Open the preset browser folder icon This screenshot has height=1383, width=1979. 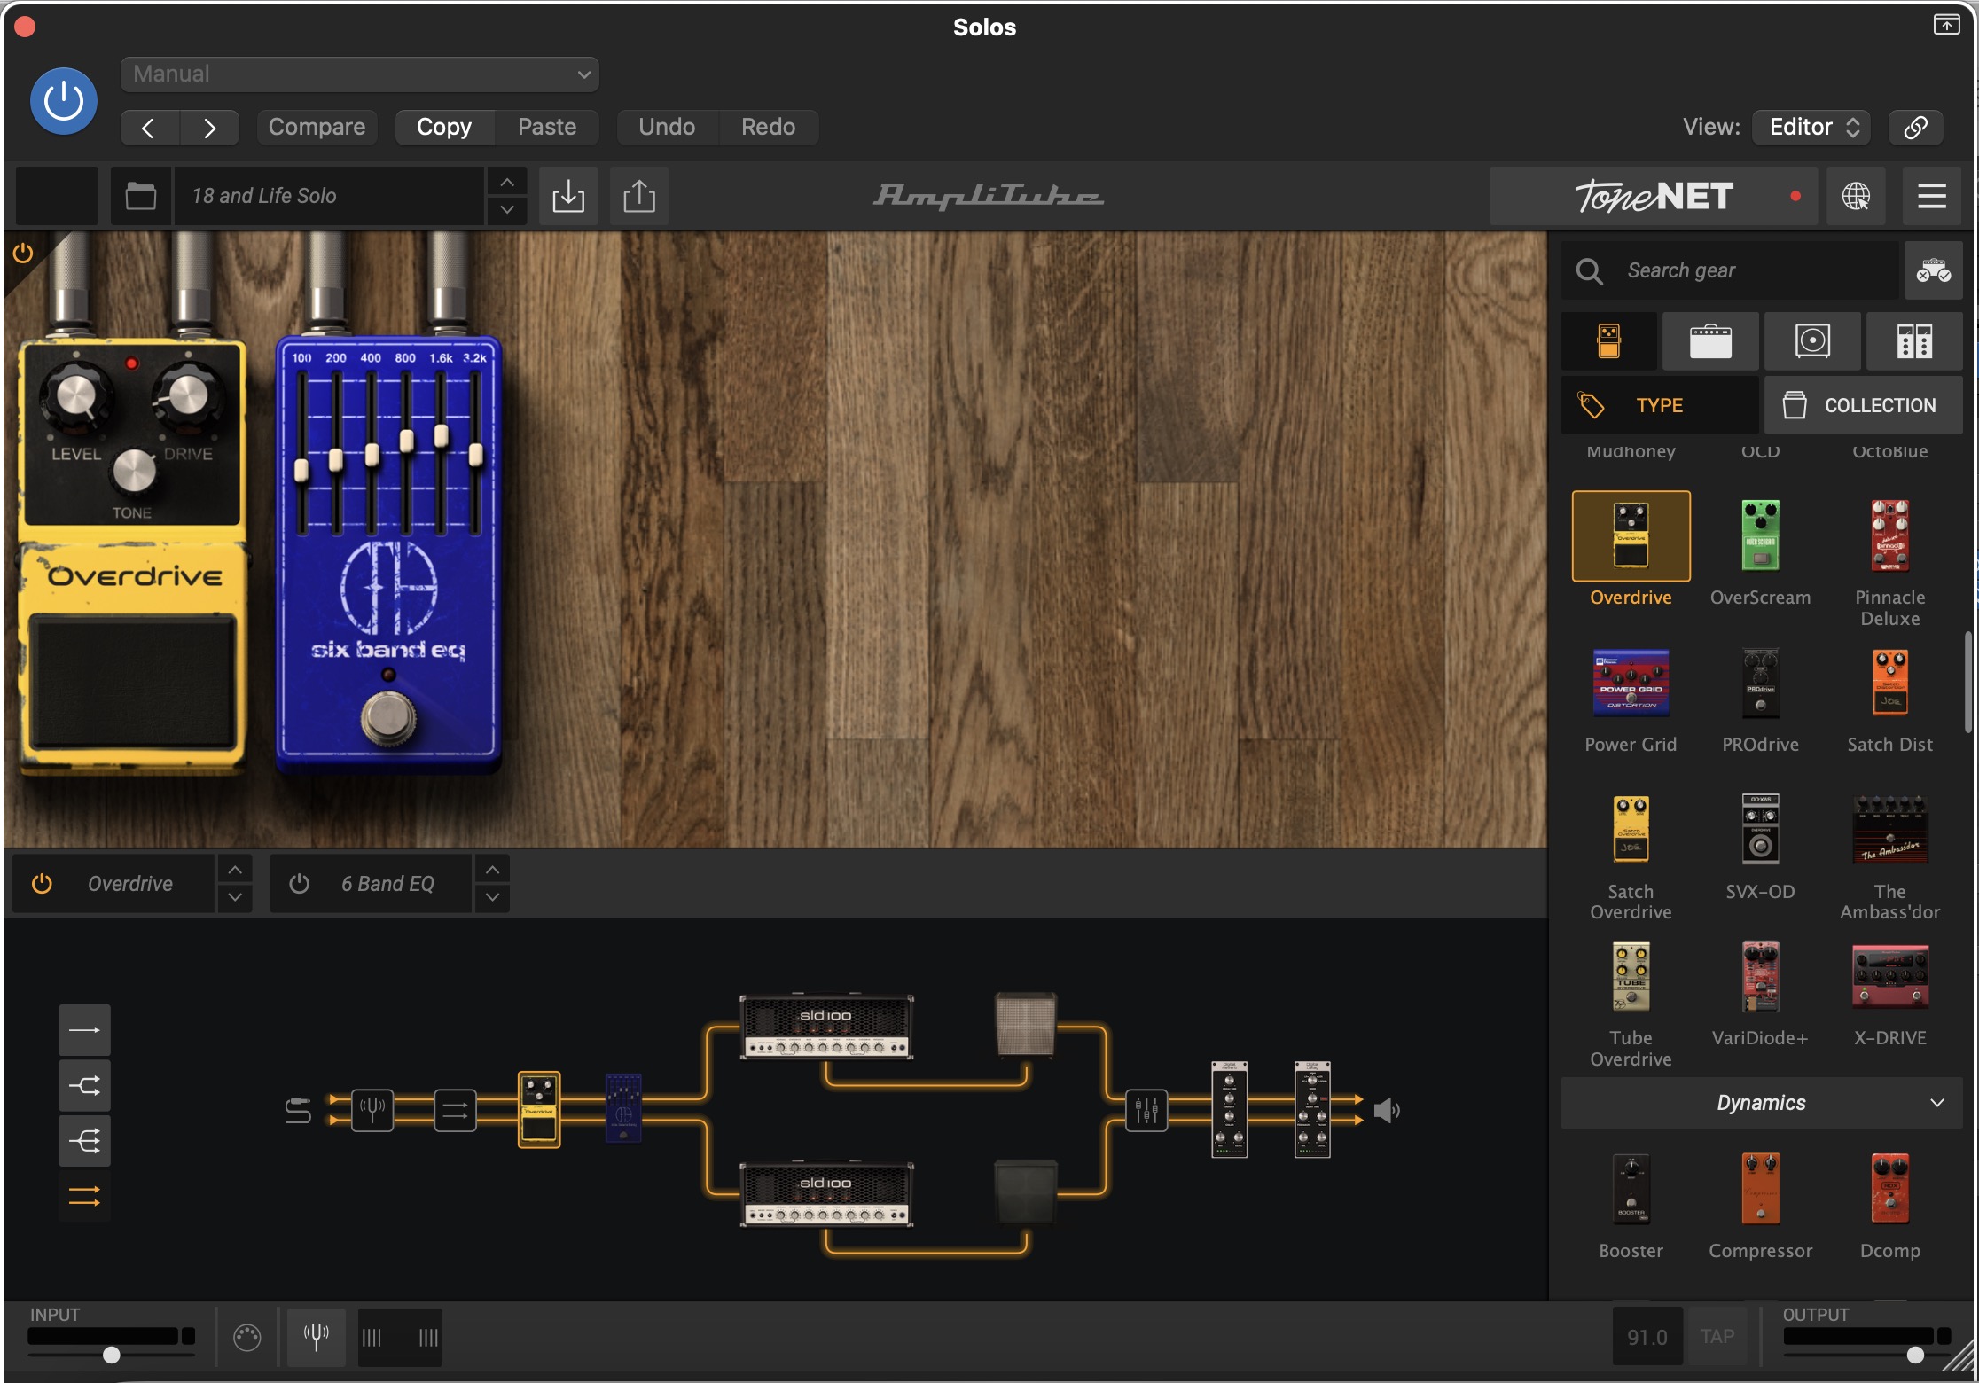140,196
